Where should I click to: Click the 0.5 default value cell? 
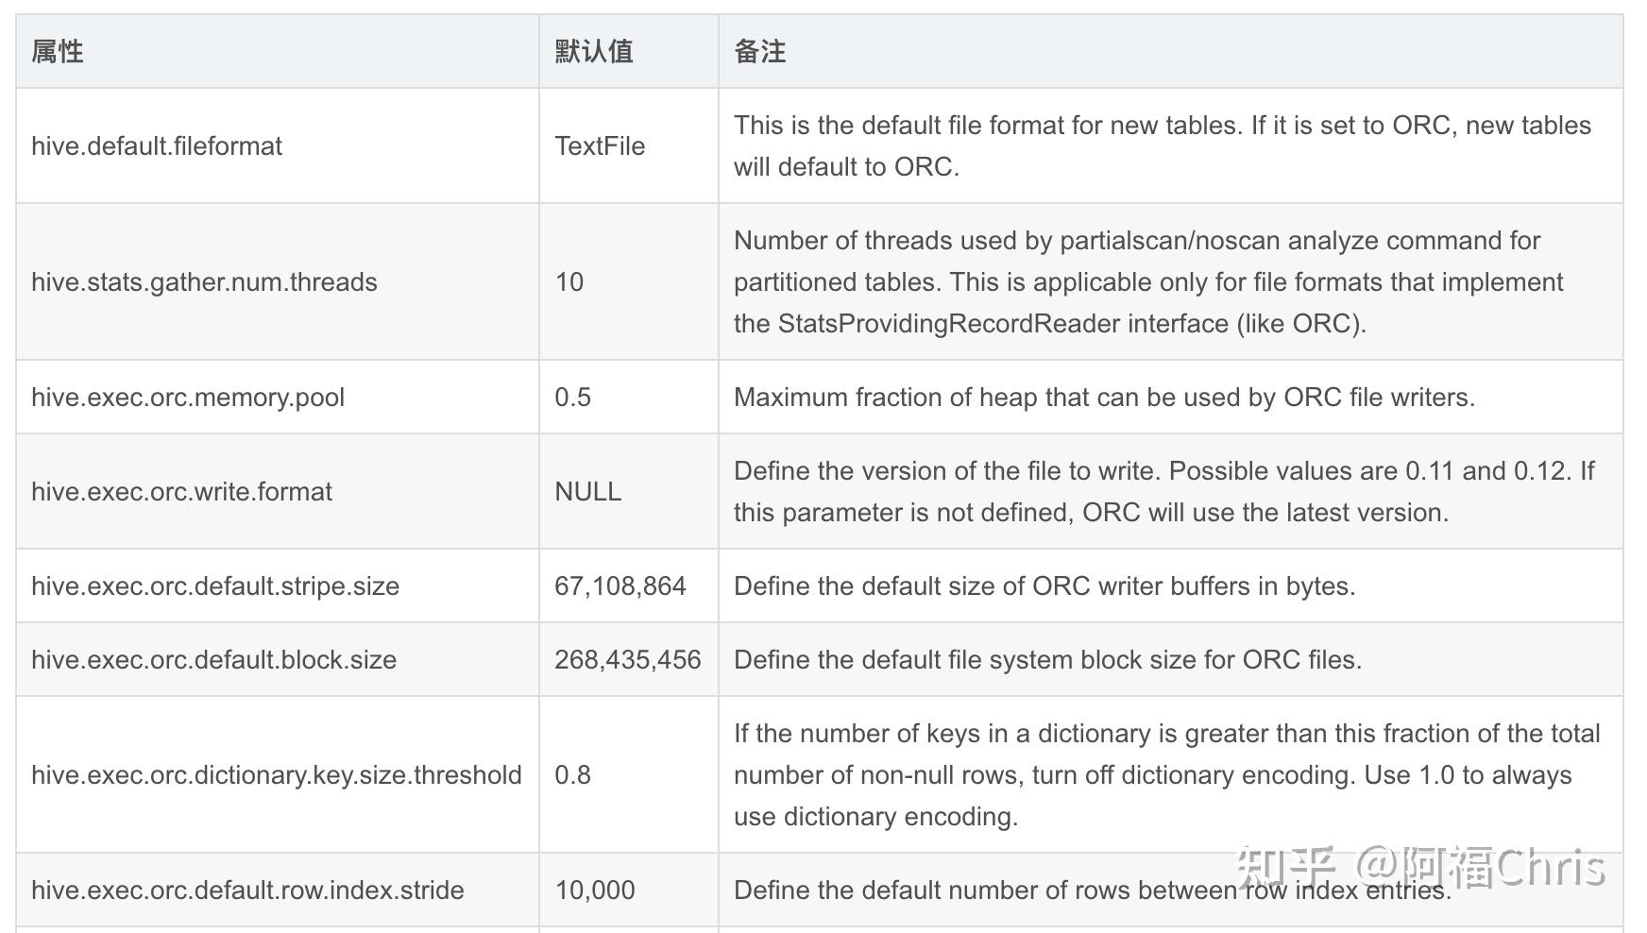(573, 398)
